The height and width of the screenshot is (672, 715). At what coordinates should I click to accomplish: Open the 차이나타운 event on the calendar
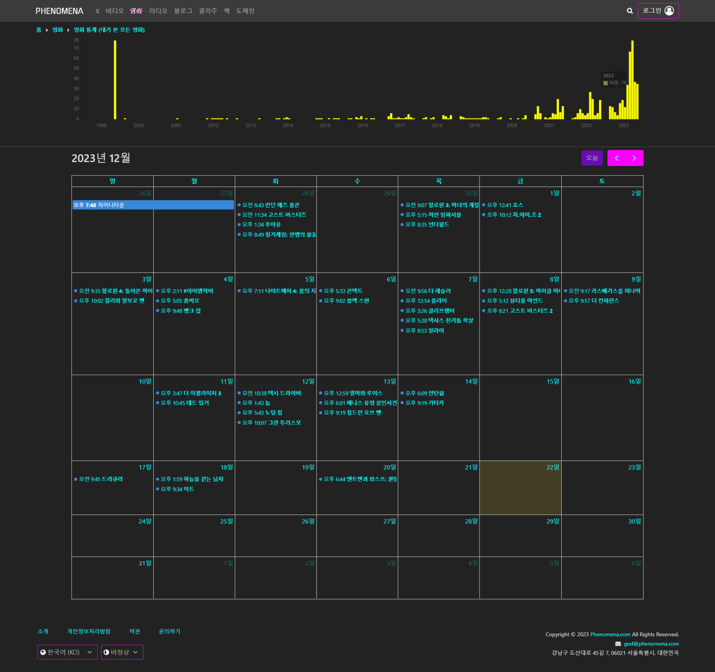tap(153, 205)
